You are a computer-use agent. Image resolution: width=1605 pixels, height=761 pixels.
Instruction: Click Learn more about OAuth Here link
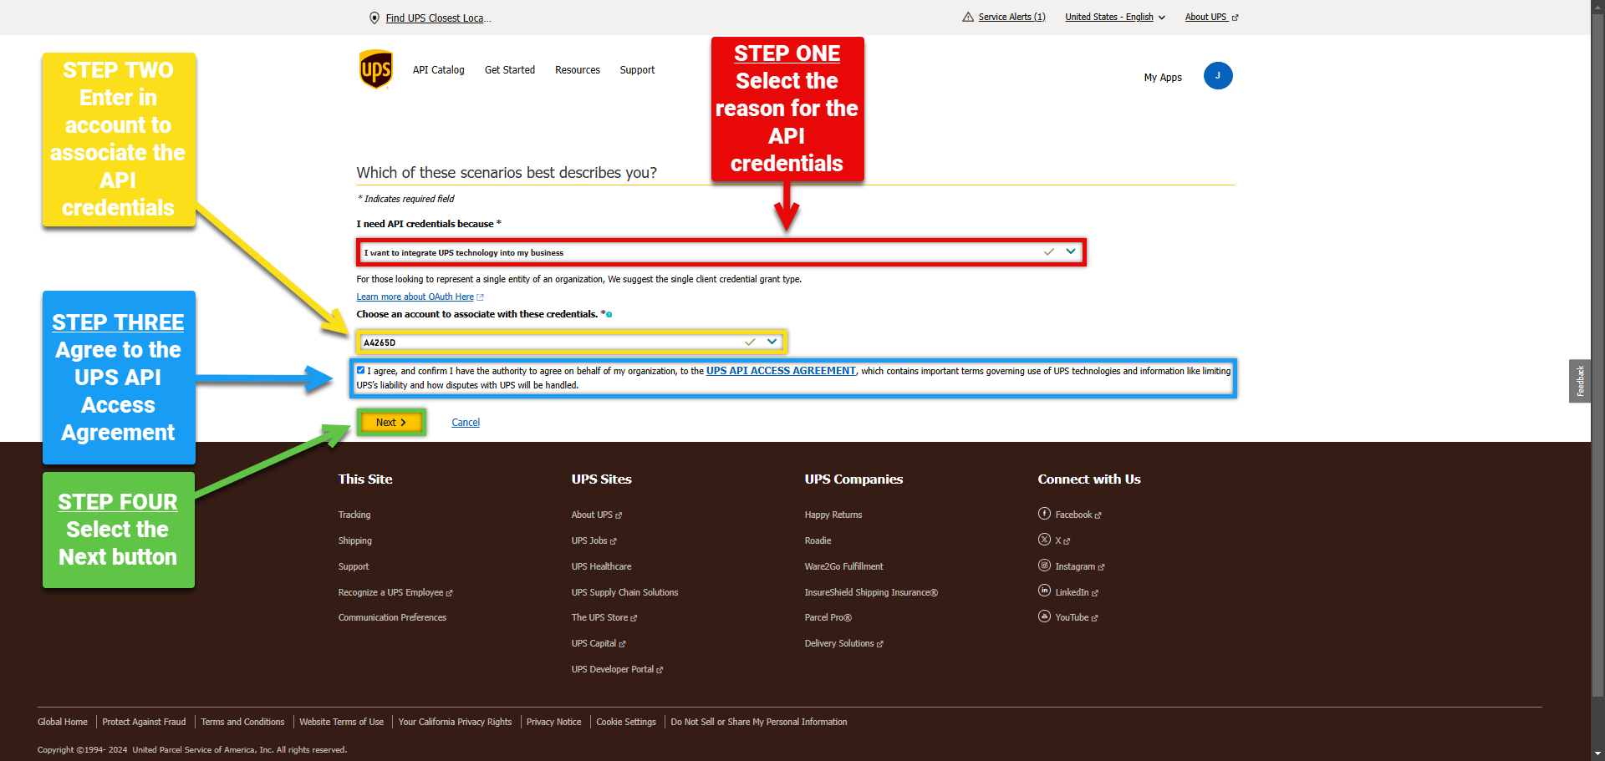coord(415,297)
